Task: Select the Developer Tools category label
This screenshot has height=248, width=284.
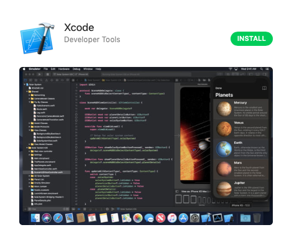Action: coord(92,40)
